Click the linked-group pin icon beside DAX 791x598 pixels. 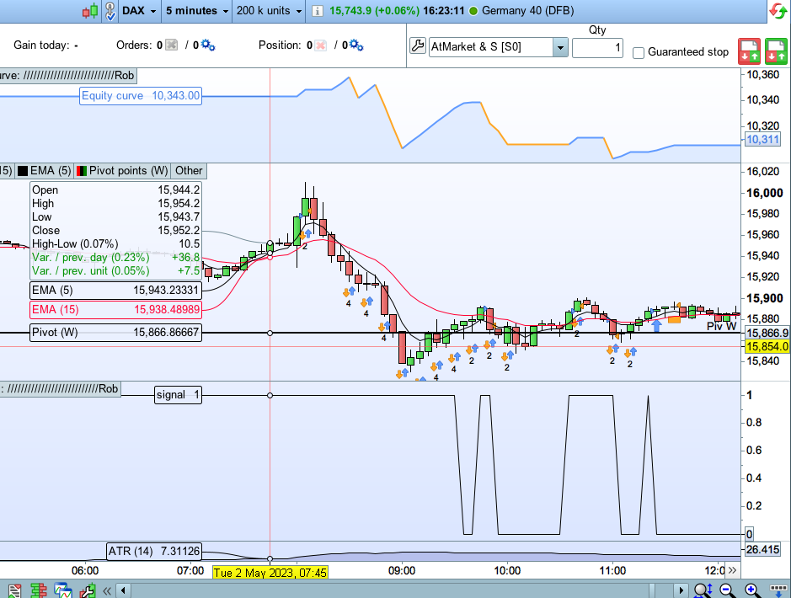tap(110, 11)
